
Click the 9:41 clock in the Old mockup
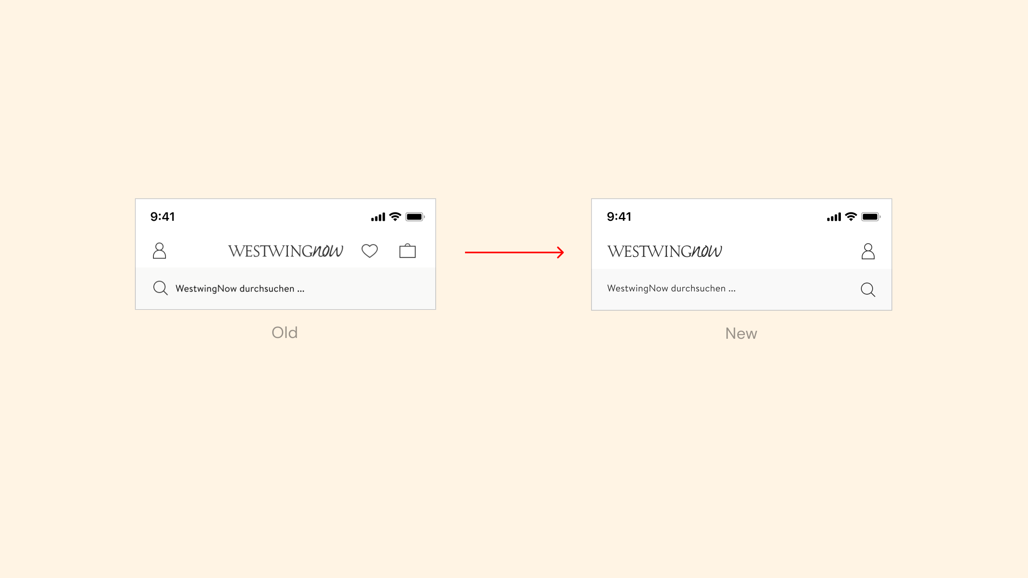pos(163,217)
